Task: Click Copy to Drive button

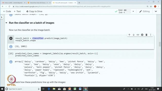Action: pos(34,11)
